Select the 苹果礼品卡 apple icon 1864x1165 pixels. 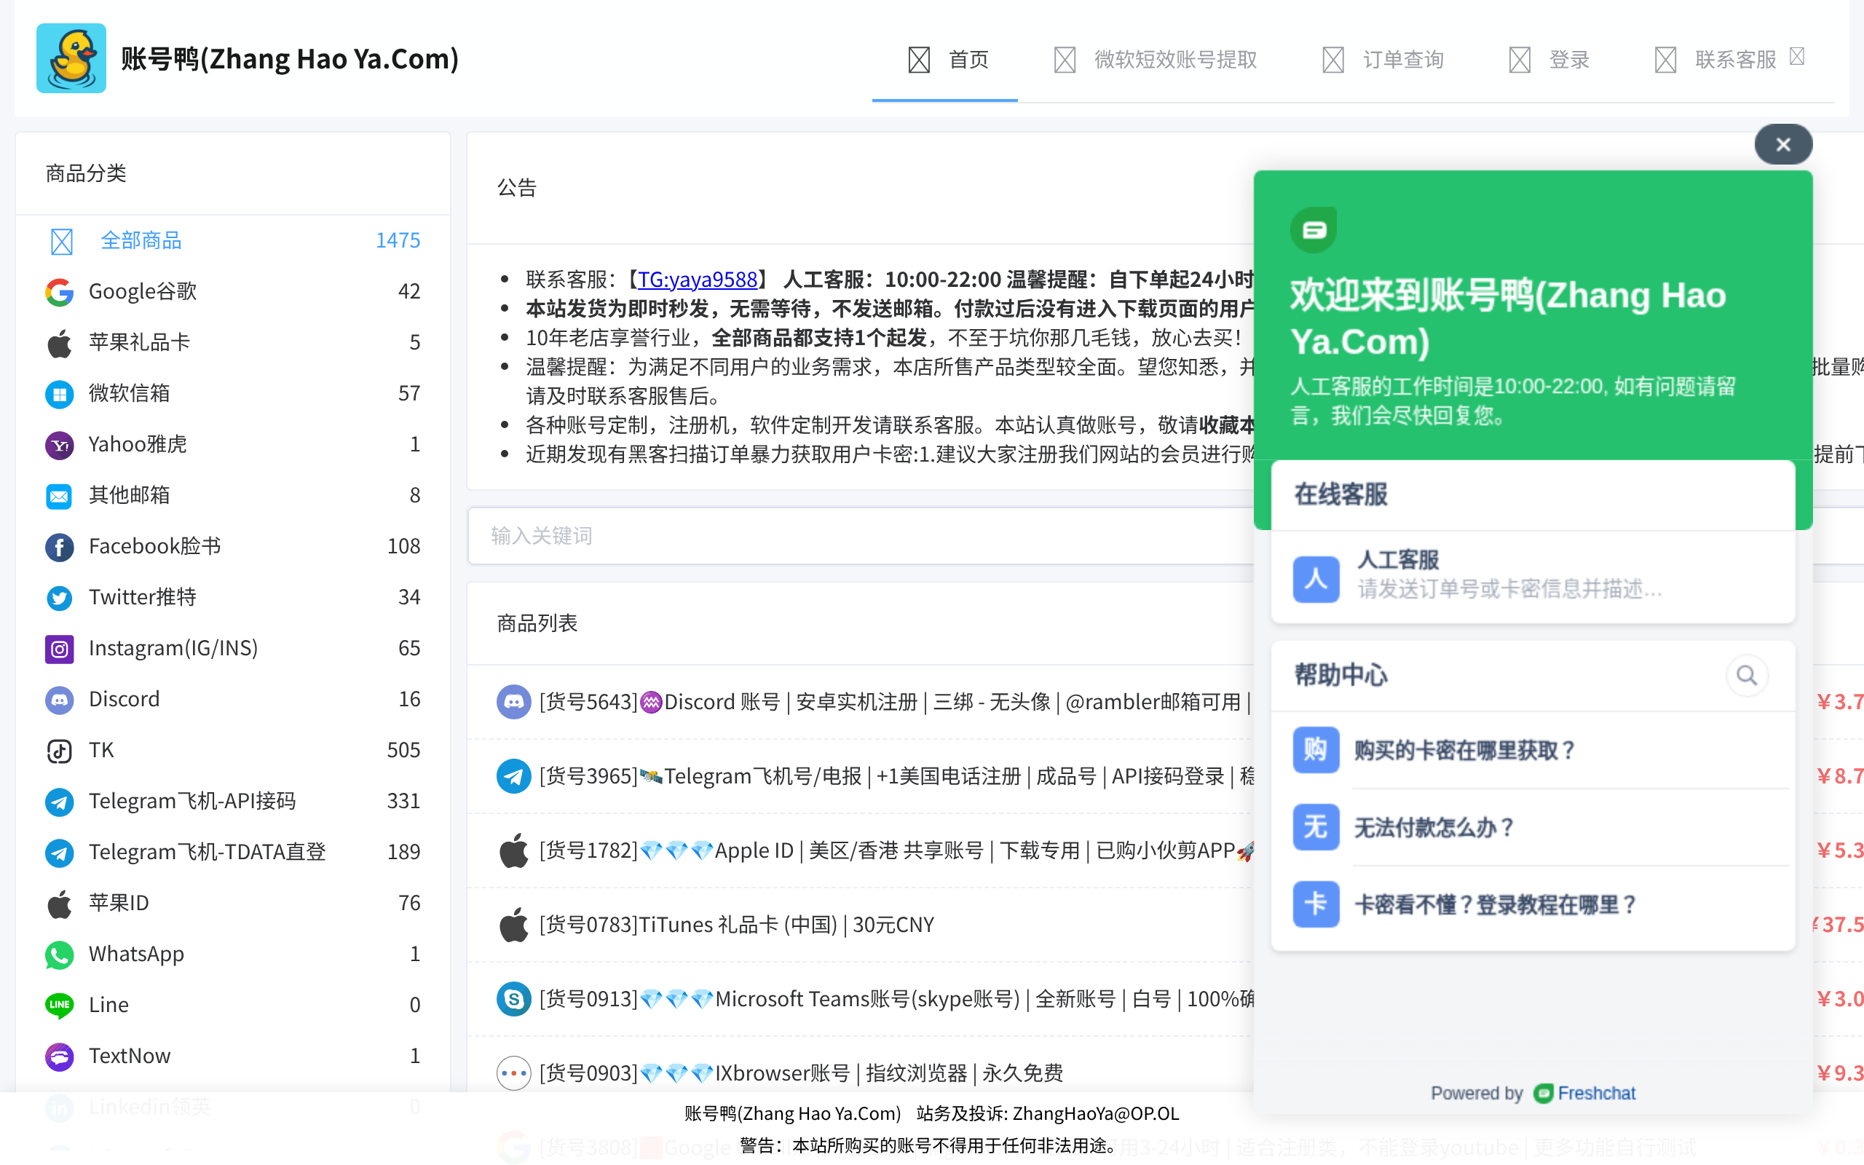click(x=59, y=343)
